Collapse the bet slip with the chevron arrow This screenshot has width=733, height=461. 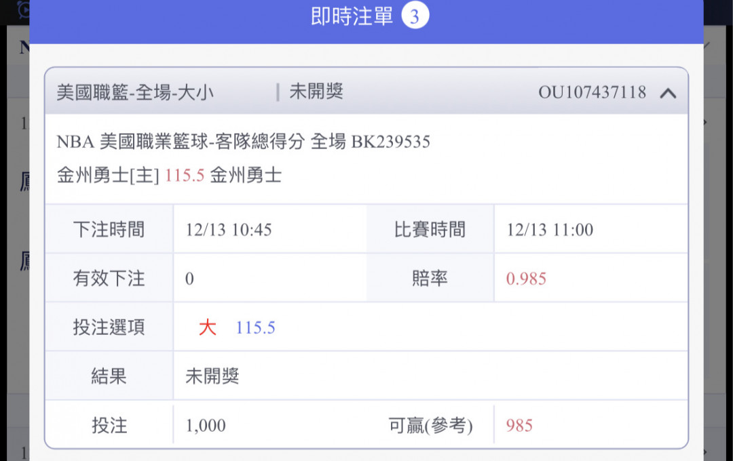pyautogui.click(x=668, y=94)
